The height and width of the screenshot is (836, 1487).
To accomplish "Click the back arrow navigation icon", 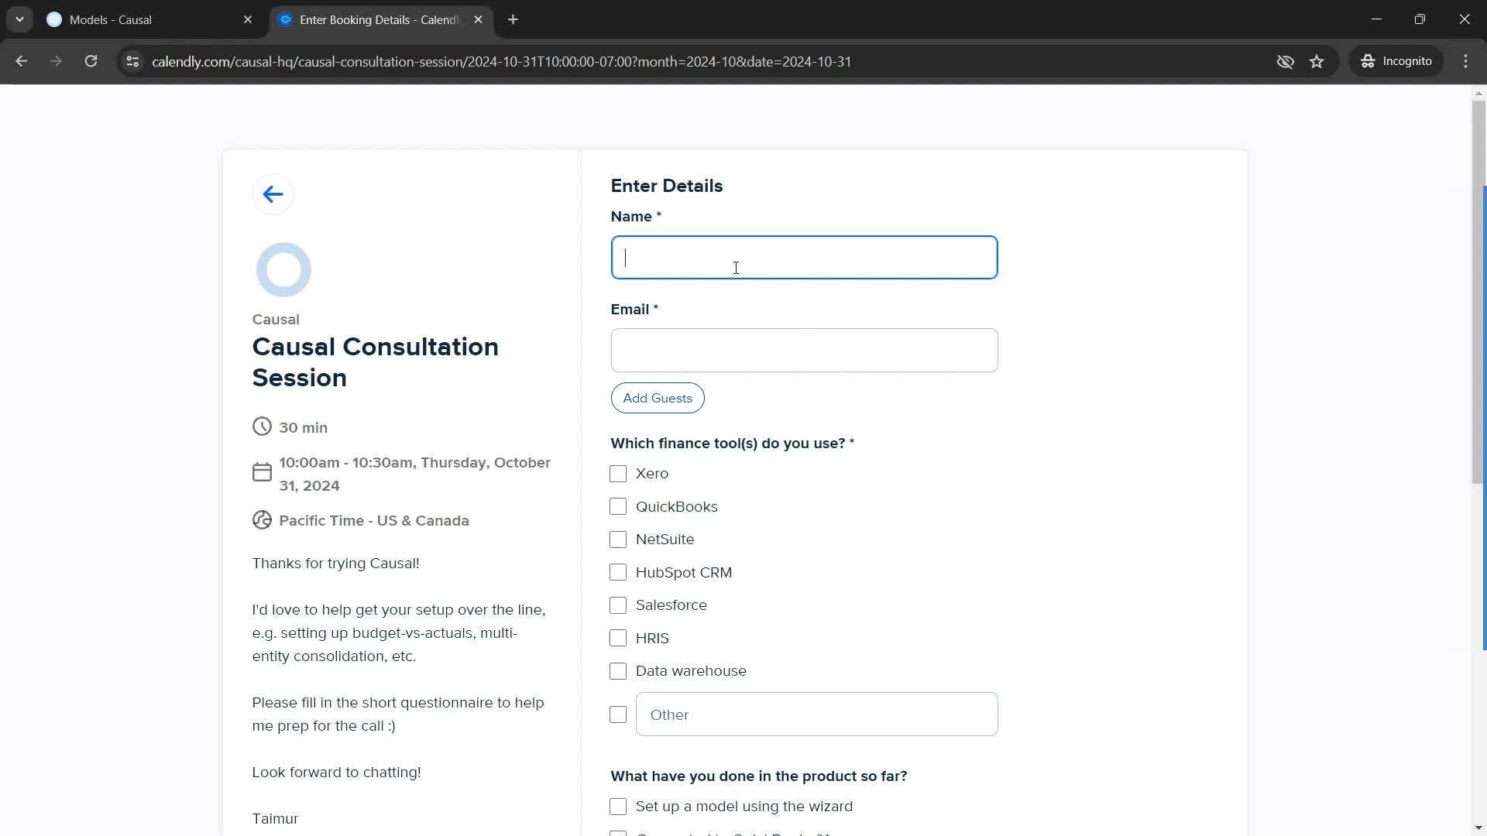I will click(x=272, y=195).
